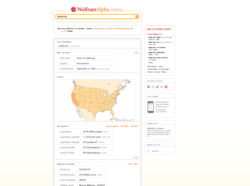Bookmark with Delicious icon
The height and width of the screenshot is (186, 250).
point(157,87)
